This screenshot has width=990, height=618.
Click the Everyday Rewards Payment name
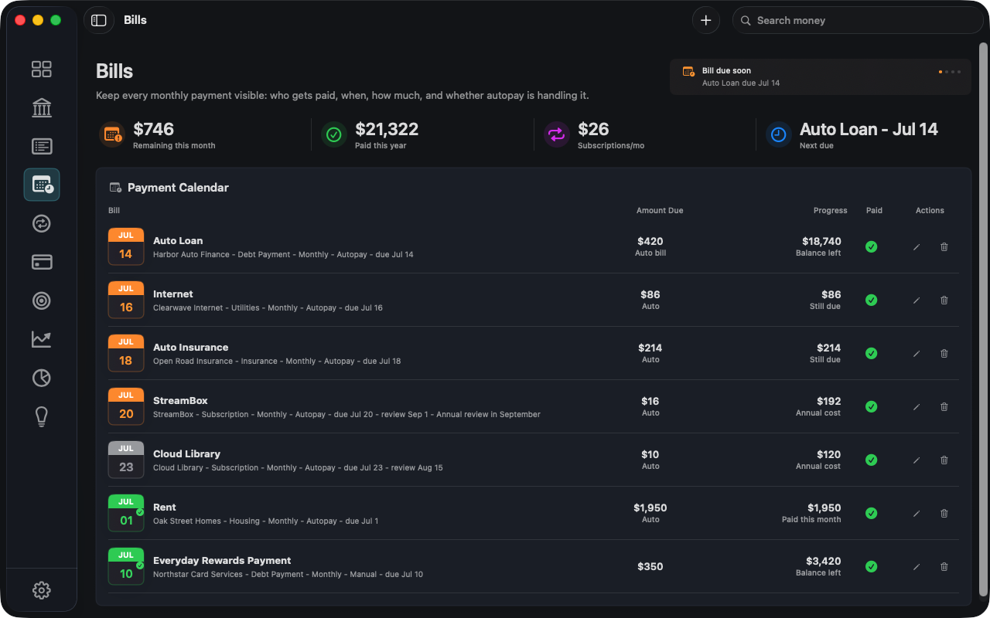[222, 561]
